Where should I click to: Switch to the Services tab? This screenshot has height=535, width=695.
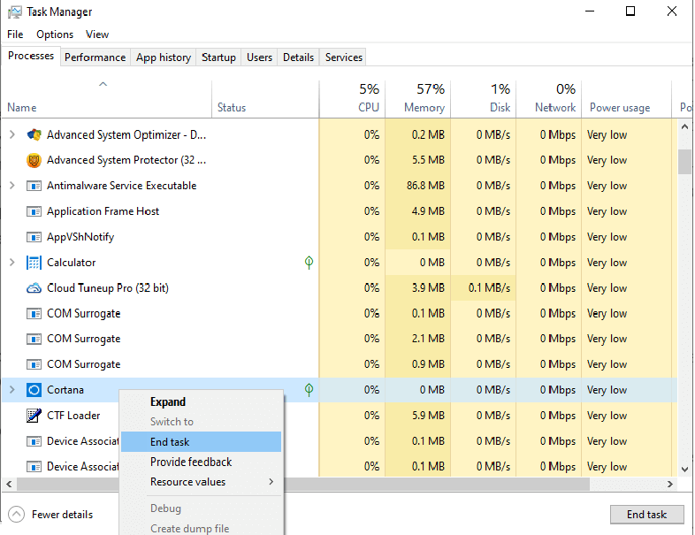point(343,57)
